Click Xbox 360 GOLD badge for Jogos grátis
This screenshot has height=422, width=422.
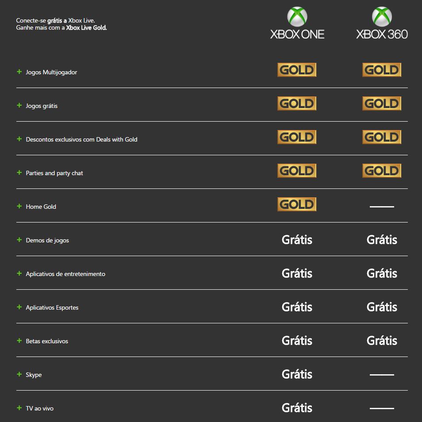click(382, 104)
